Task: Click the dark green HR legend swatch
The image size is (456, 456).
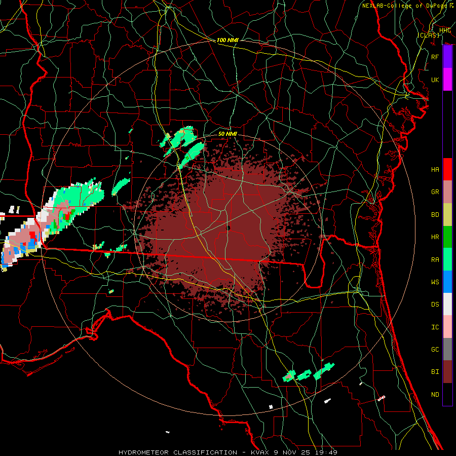Action: tap(447, 237)
